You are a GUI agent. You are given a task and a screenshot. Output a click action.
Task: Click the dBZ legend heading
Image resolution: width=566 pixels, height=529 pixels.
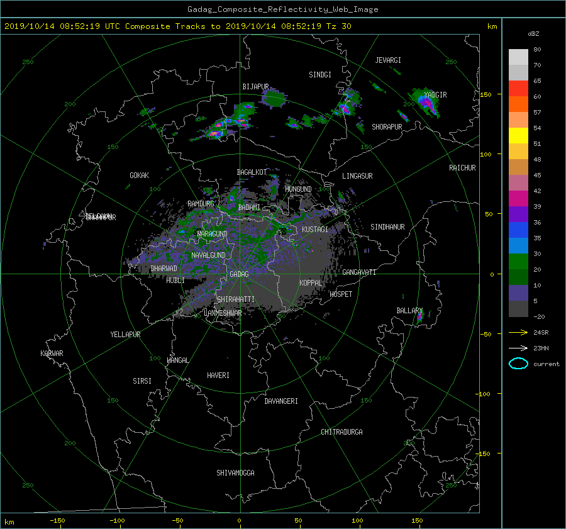533,34
